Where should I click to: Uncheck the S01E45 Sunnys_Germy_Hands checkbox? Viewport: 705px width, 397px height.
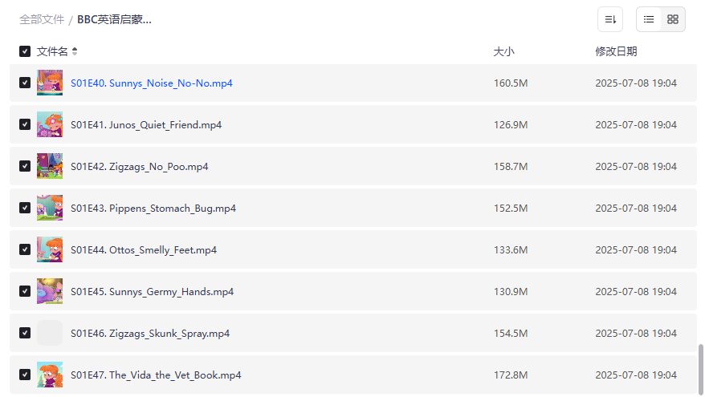[25, 292]
